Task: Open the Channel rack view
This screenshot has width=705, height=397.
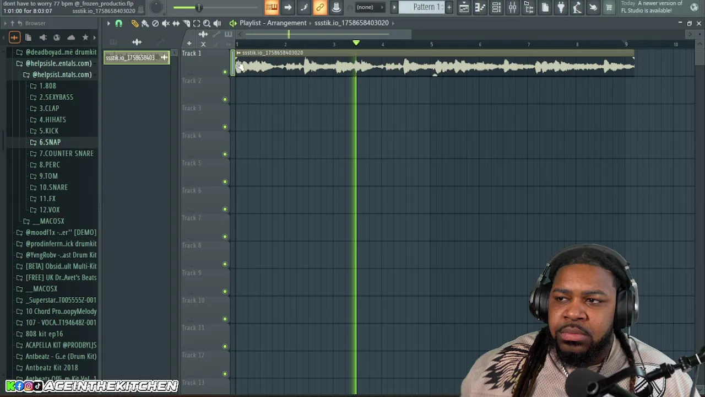Action: [496, 7]
